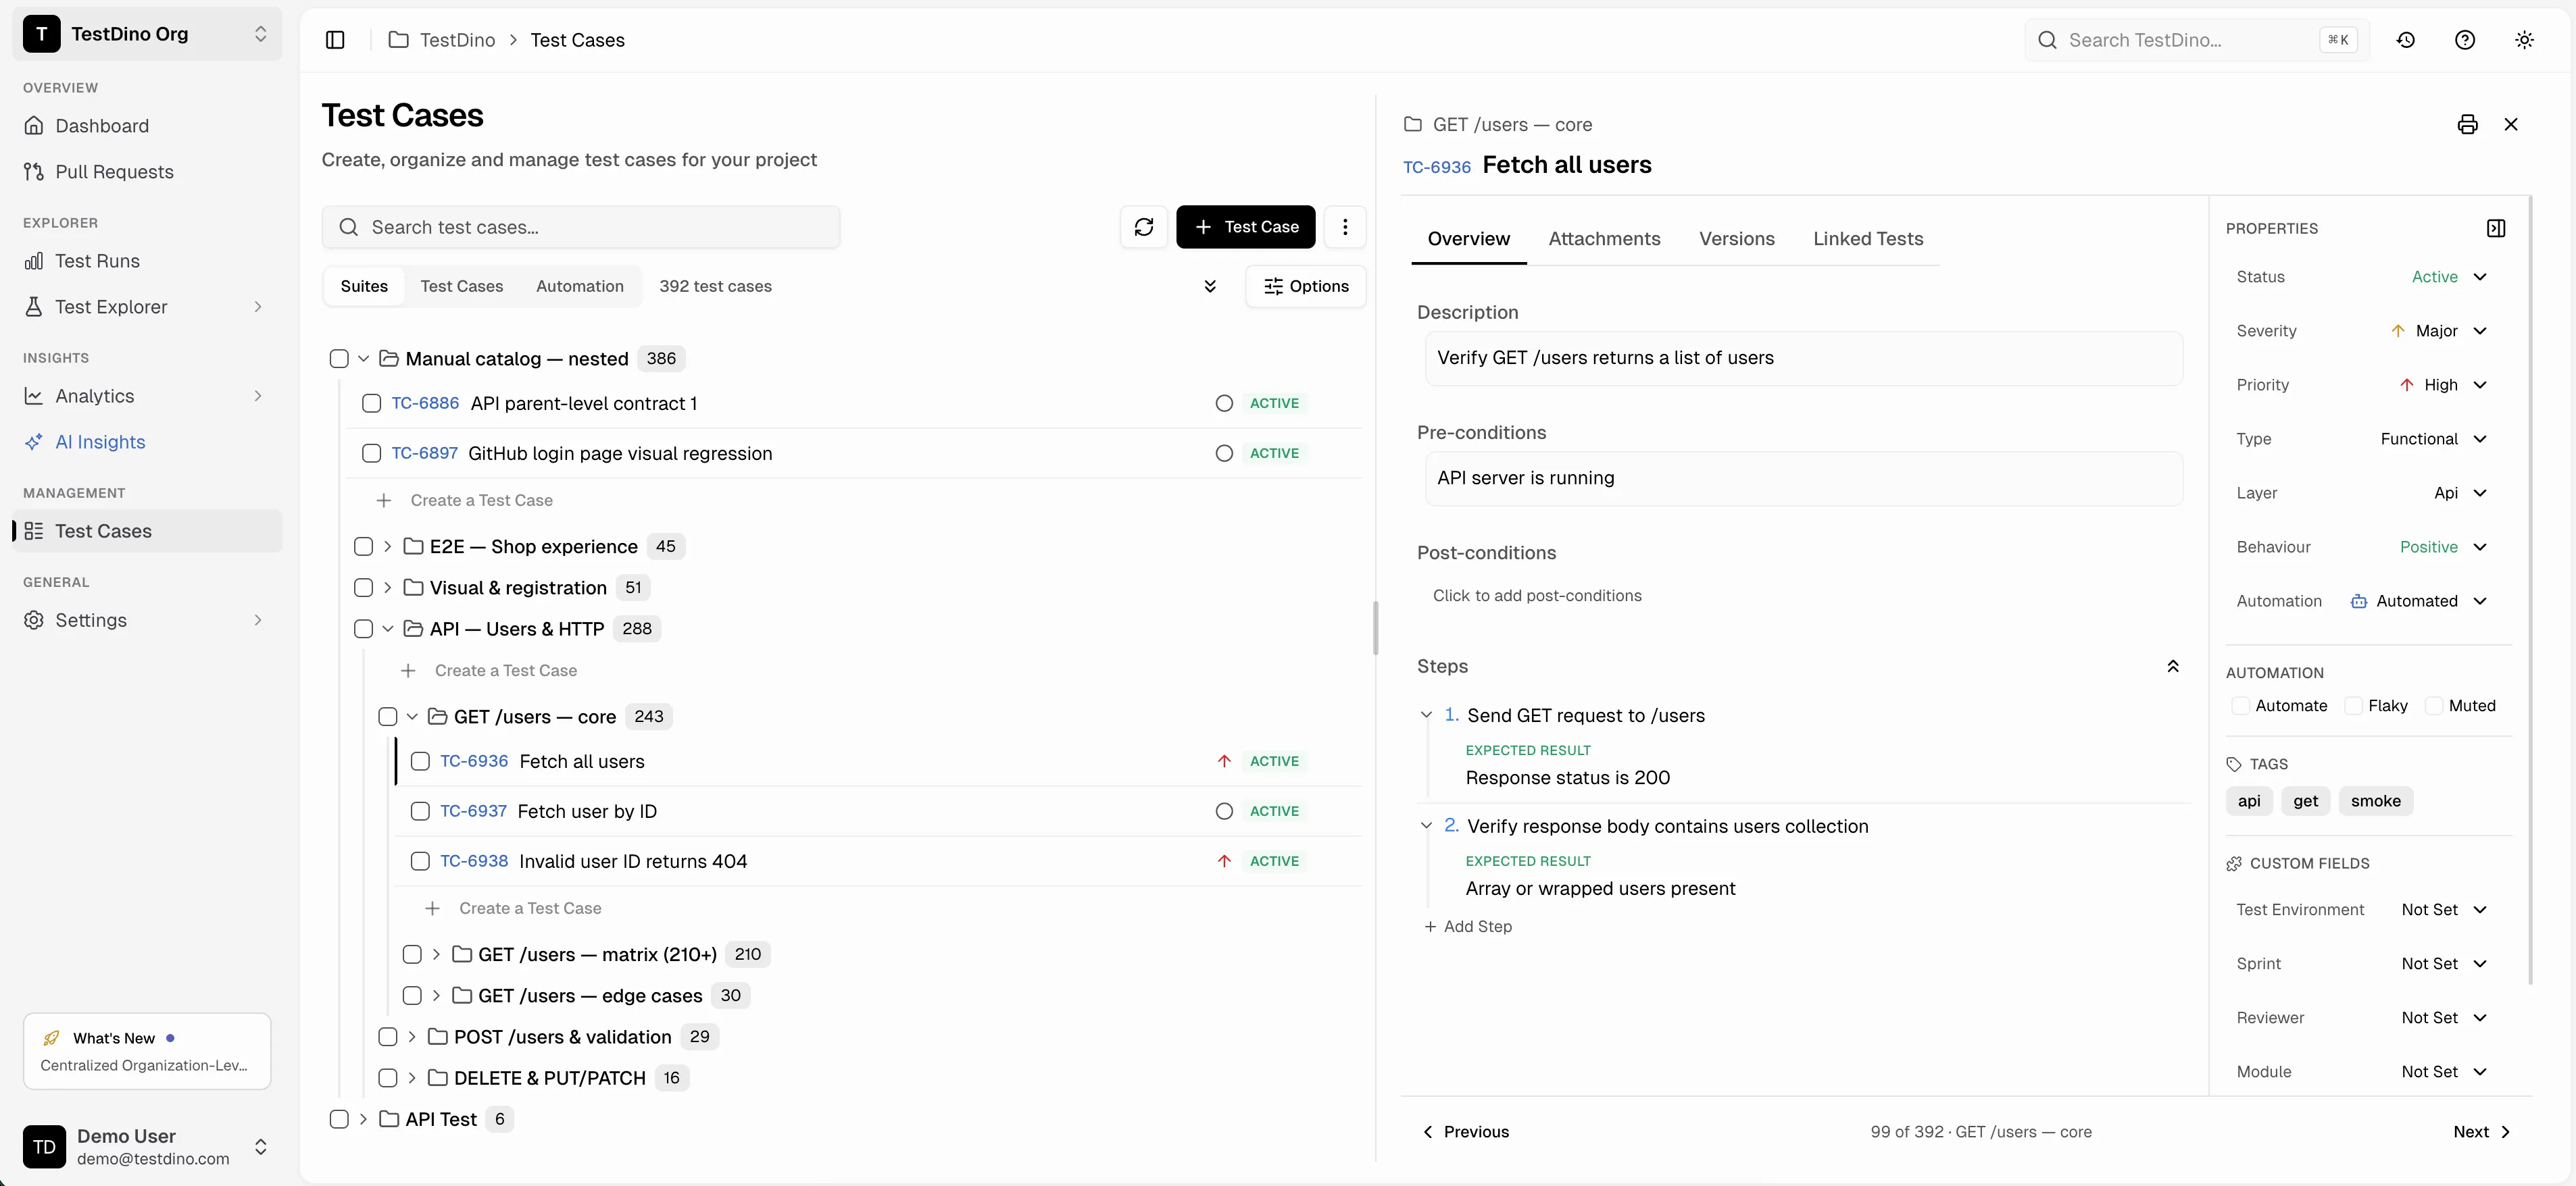Select the Automation tab in the filter bar
The image size is (2576, 1186).
[580, 286]
